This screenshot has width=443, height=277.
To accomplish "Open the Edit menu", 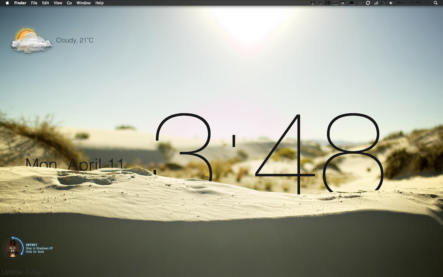I will tap(45, 3).
